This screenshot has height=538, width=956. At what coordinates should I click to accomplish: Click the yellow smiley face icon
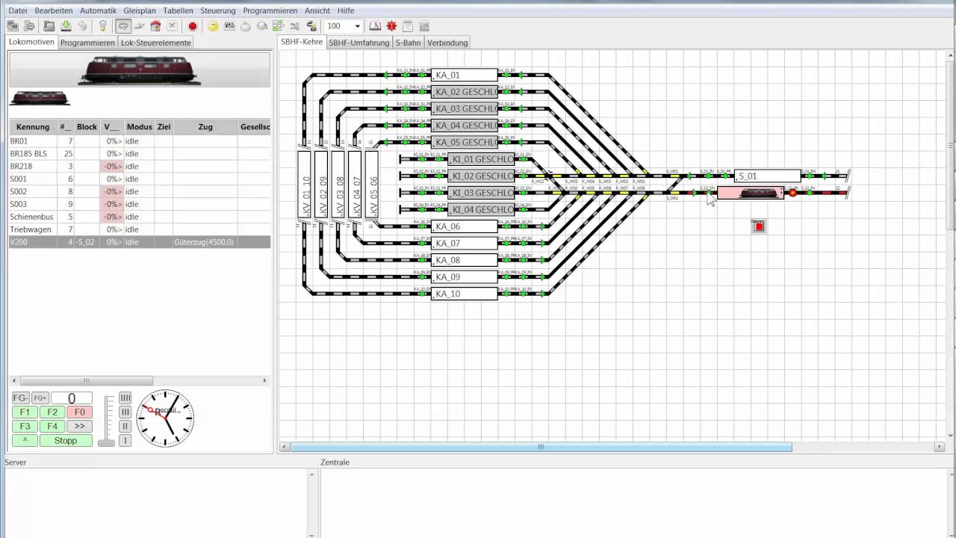213,26
